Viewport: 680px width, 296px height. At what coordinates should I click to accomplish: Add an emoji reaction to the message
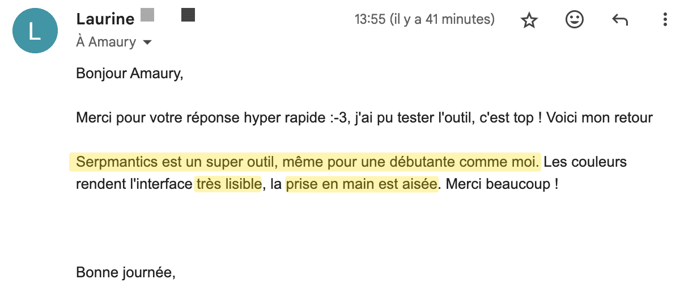[575, 20]
